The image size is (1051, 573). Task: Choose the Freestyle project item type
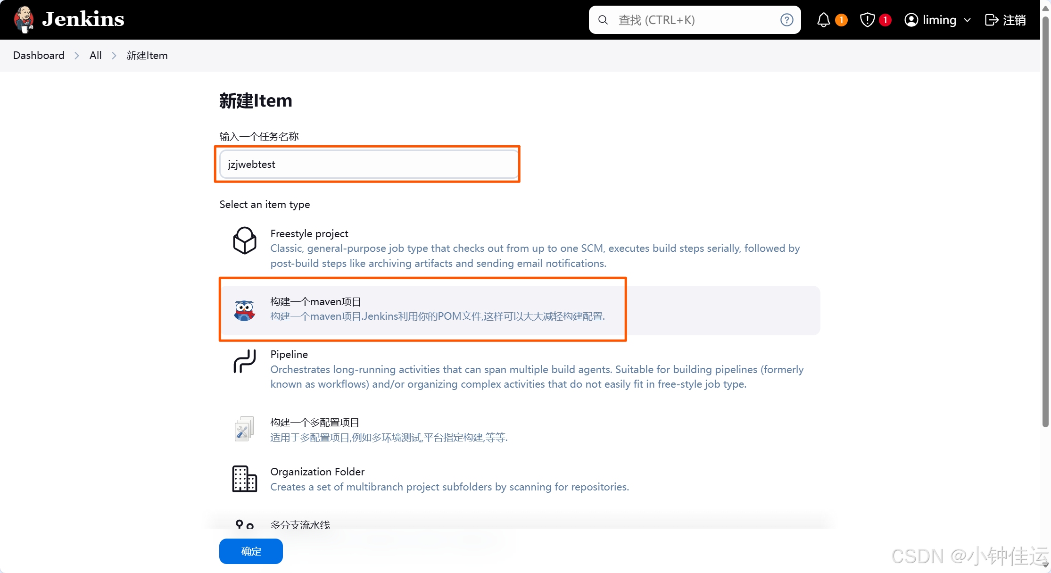coord(520,248)
